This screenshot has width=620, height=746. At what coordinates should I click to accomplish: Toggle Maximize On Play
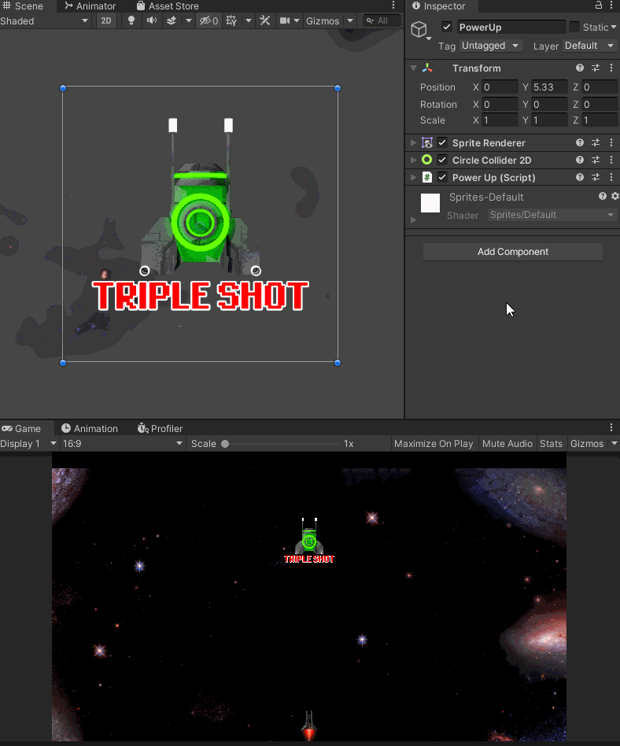(x=434, y=443)
